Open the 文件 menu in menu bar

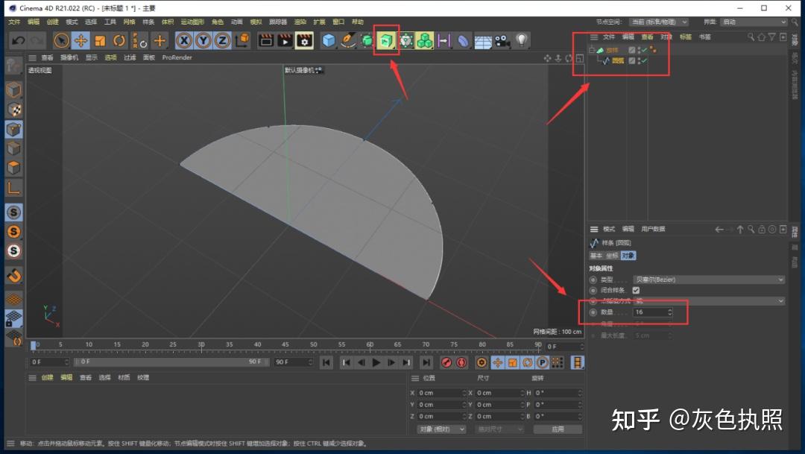click(14, 22)
